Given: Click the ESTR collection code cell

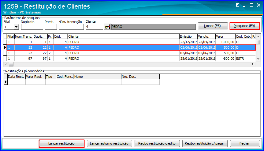Looking at the screenshot, I should click(244, 59).
